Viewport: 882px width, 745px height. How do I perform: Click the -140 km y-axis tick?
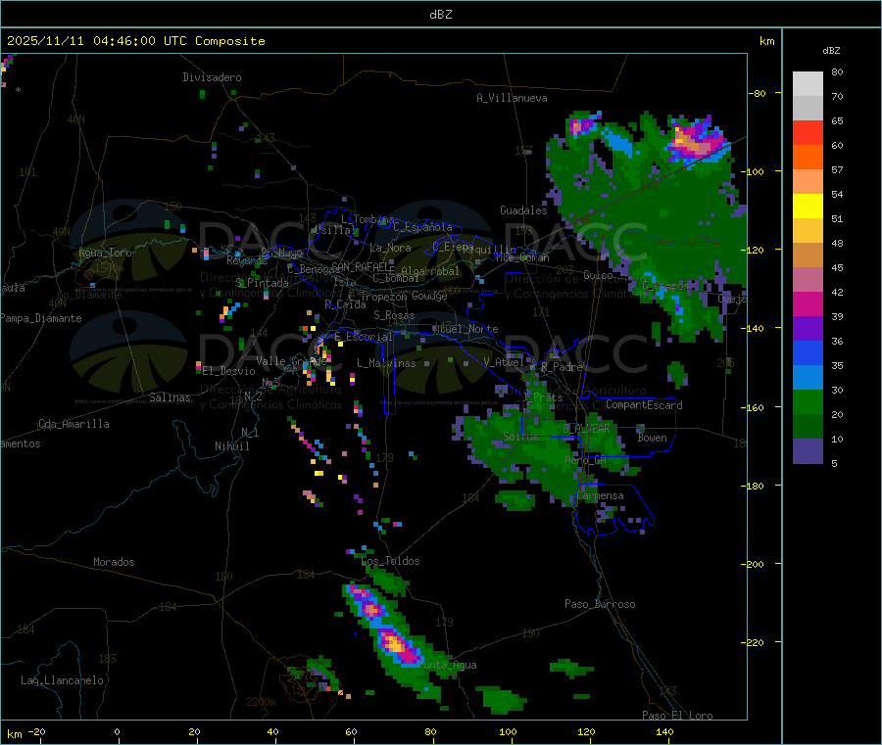point(755,328)
